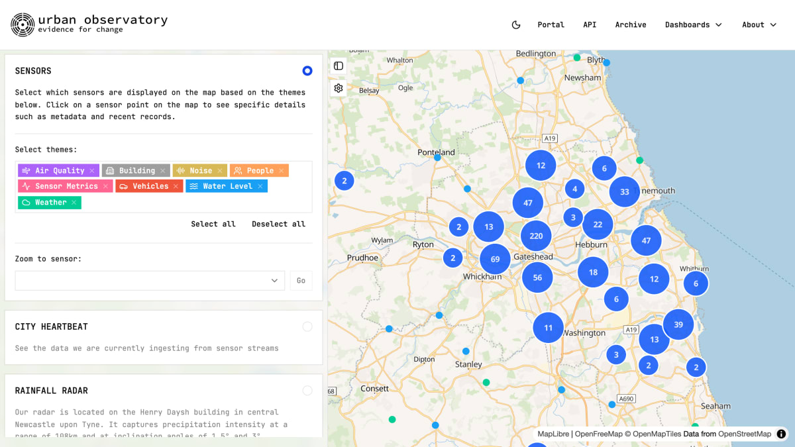Remove the Vehicles theme tag
Image resolution: width=795 pixels, height=447 pixels.
click(176, 187)
